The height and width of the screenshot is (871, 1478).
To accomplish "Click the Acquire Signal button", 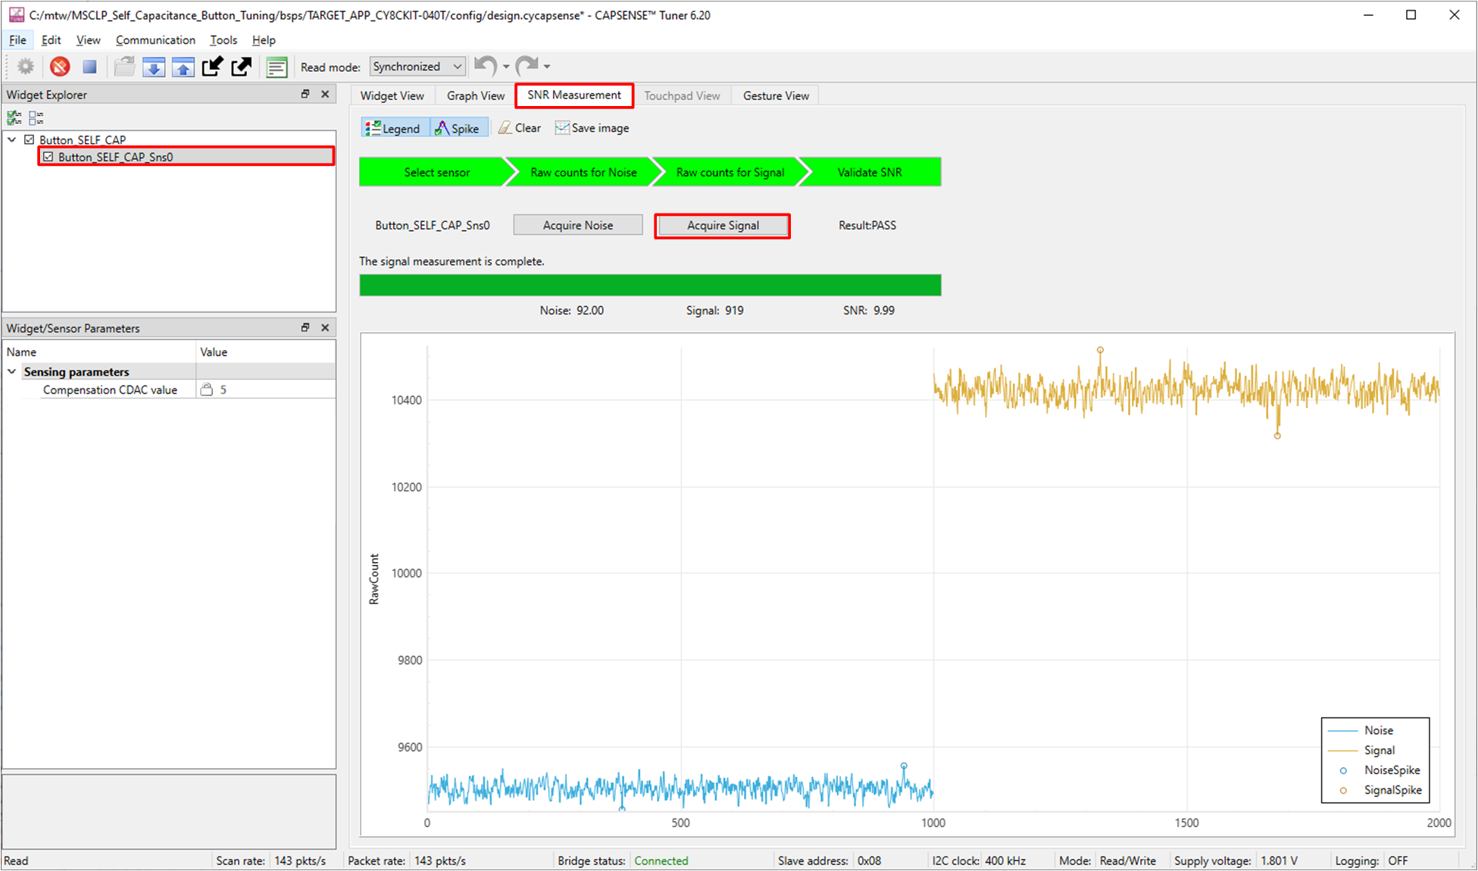I will coord(723,225).
